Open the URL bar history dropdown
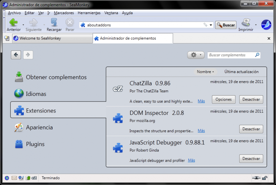 coord(211,25)
